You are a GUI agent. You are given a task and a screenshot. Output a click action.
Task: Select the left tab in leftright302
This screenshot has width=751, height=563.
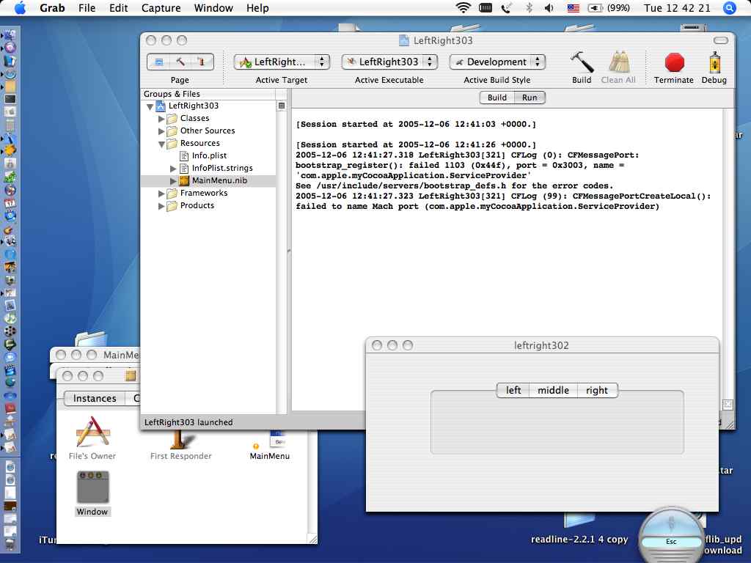513,390
